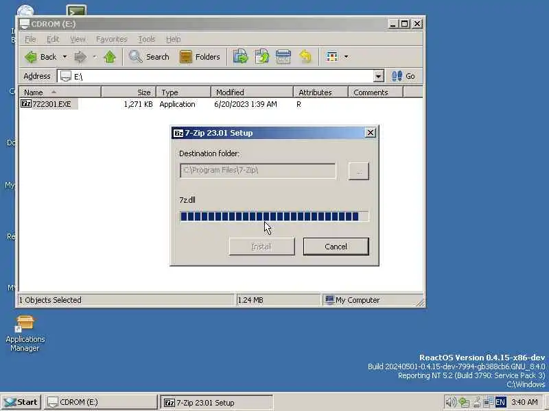Open the command prompt desktop icon
The image size is (549, 411).
point(76,10)
